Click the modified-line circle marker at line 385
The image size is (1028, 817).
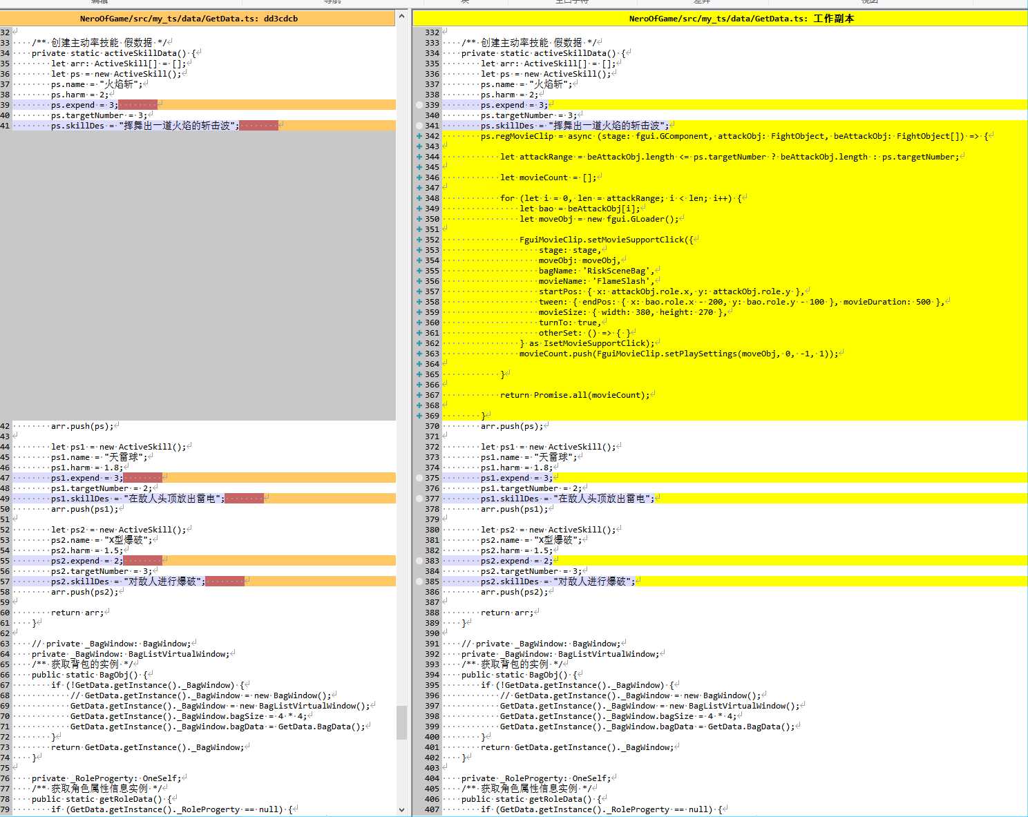tap(419, 581)
